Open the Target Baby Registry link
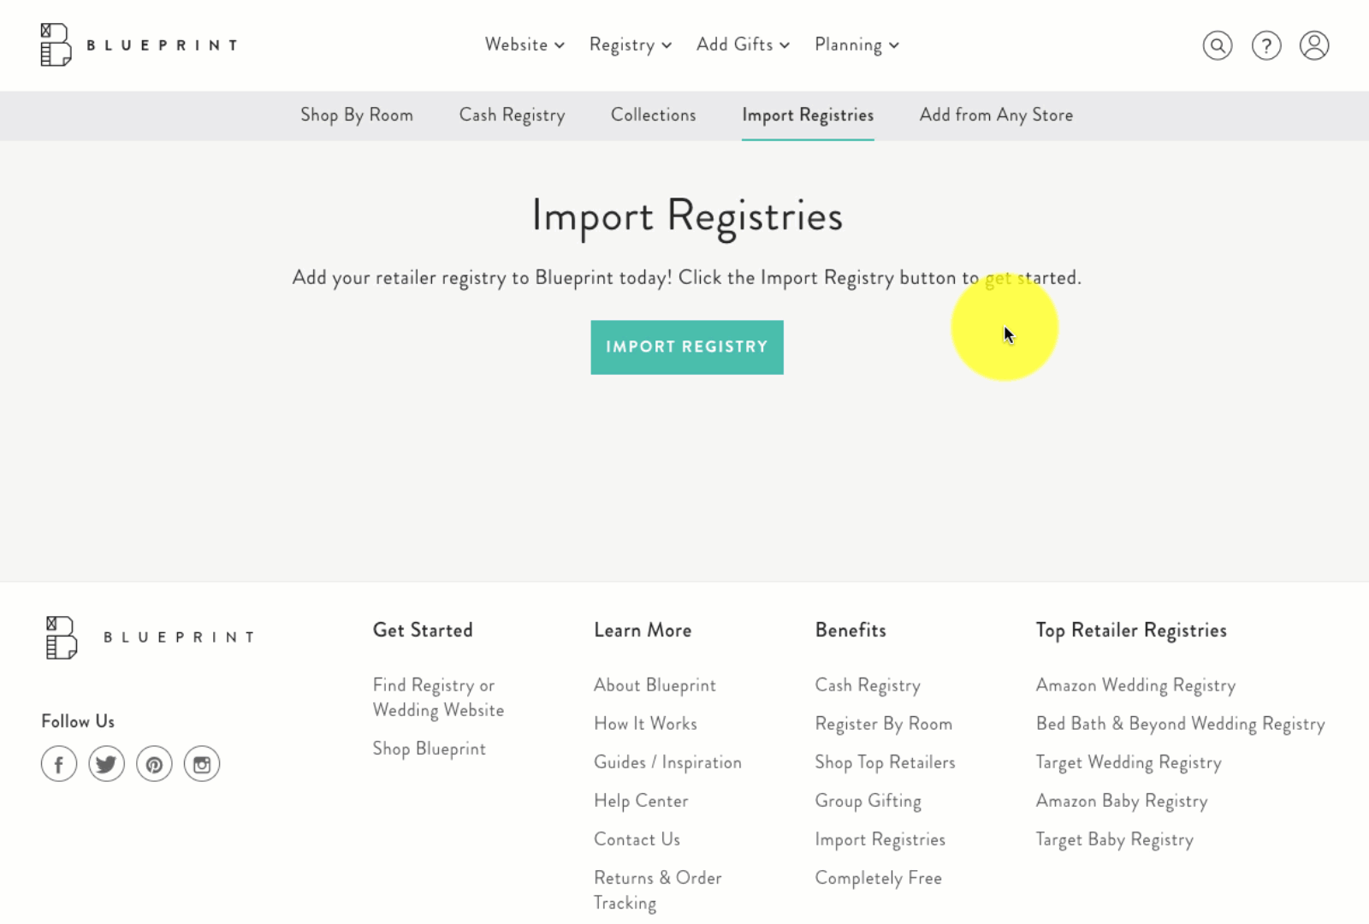1369x924 pixels. point(1114,839)
